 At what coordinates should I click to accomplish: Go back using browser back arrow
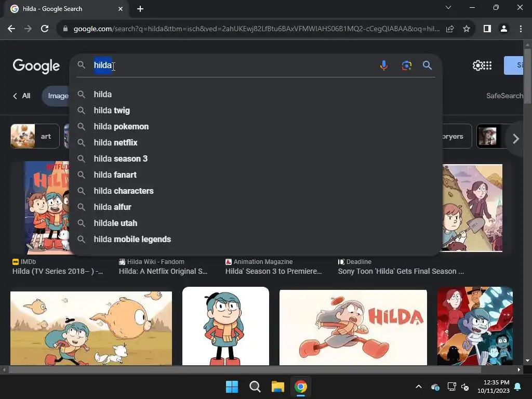point(11,29)
